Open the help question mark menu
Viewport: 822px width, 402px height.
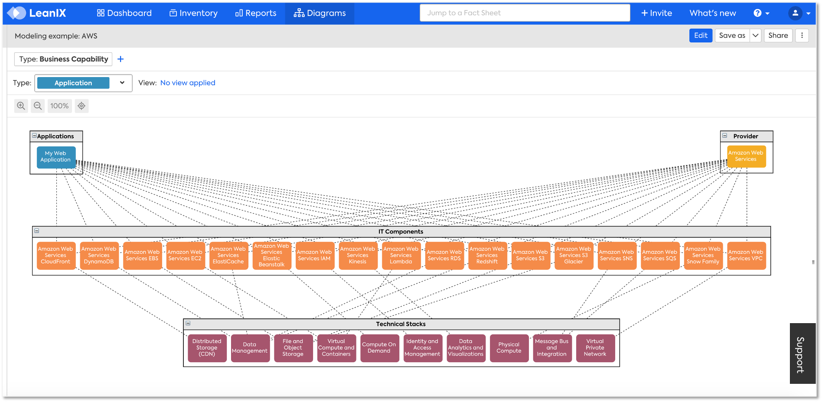click(761, 13)
